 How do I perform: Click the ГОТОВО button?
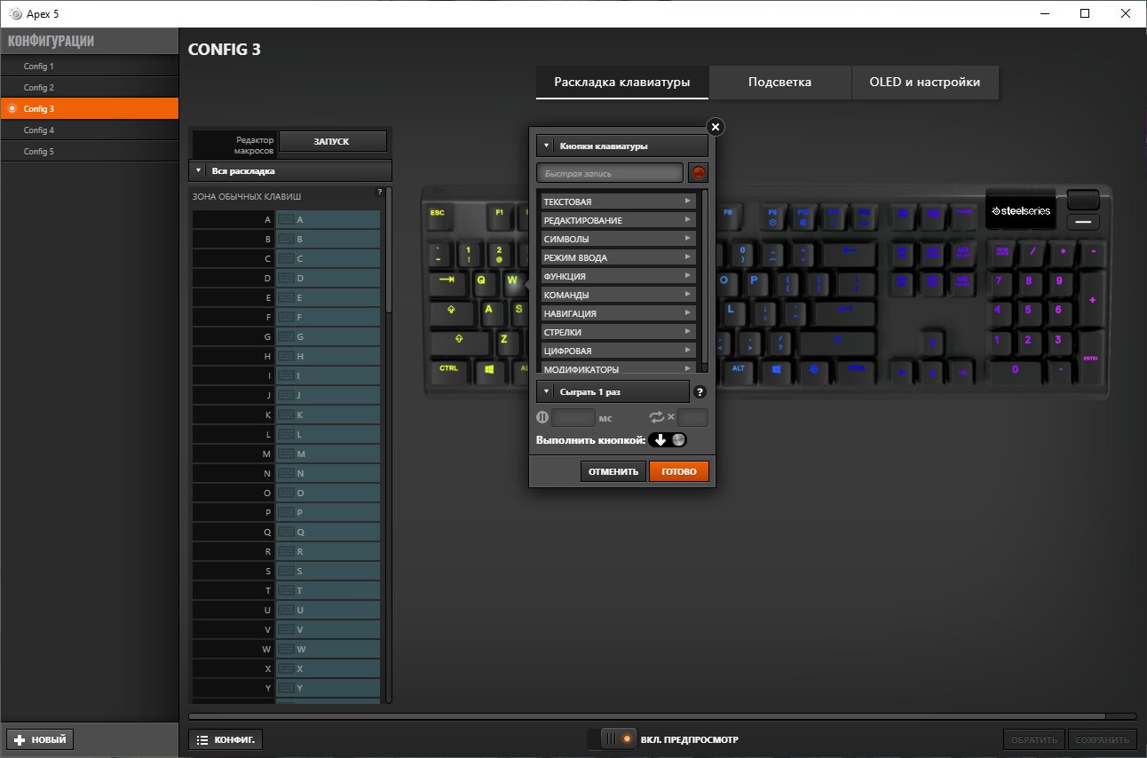tap(679, 471)
